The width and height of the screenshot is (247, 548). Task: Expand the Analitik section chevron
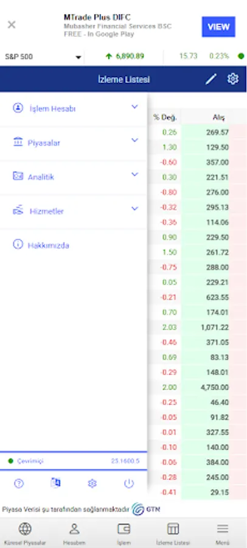134,174
